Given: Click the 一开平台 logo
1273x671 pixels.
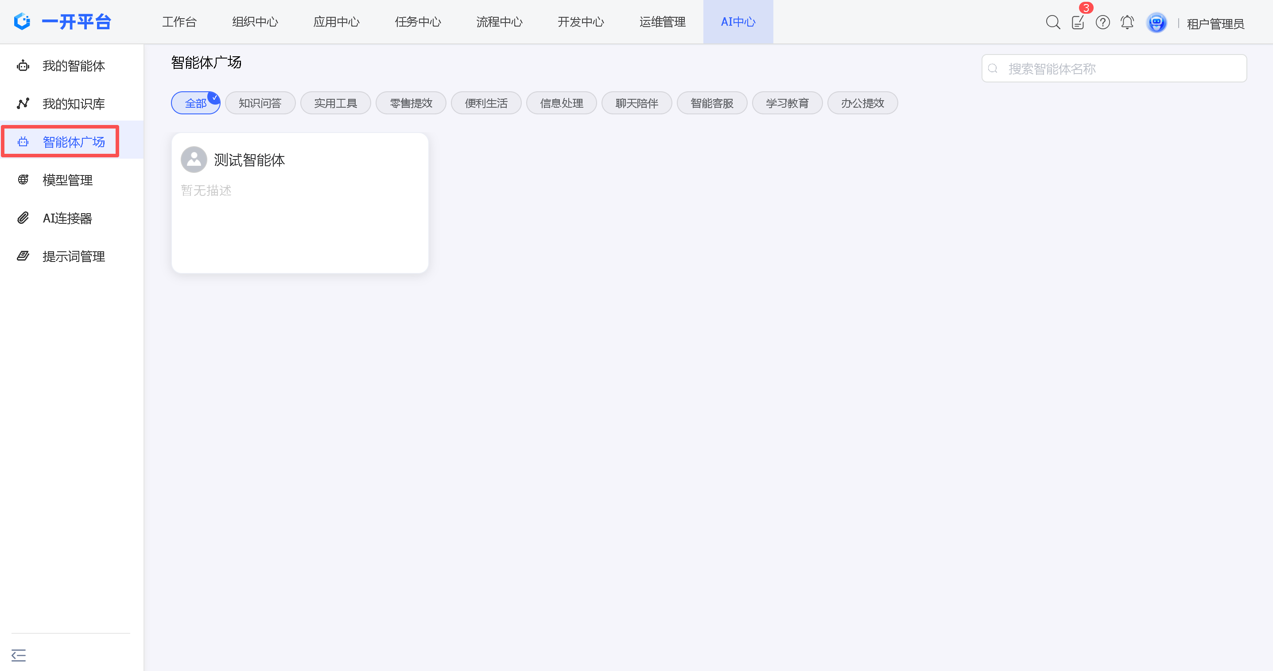Looking at the screenshot, I should 62,22.
